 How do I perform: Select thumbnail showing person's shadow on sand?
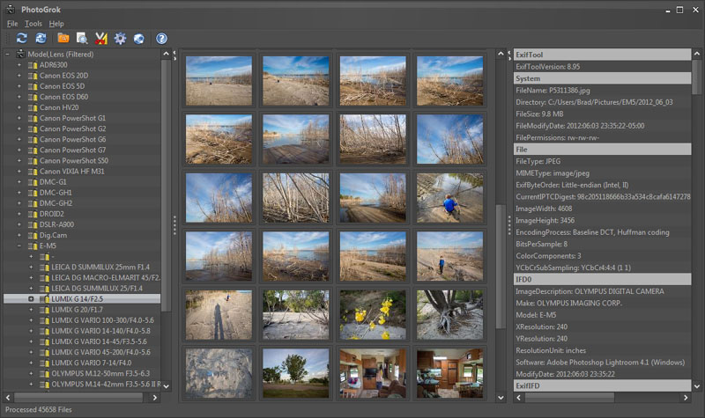tap(219, 315)
